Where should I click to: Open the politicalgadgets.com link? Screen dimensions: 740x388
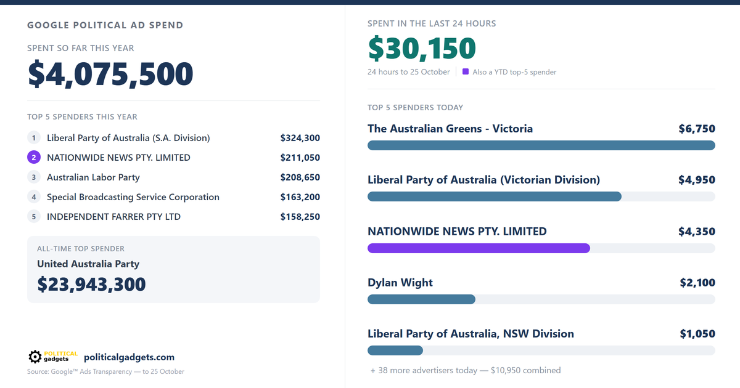pos(129,357)
